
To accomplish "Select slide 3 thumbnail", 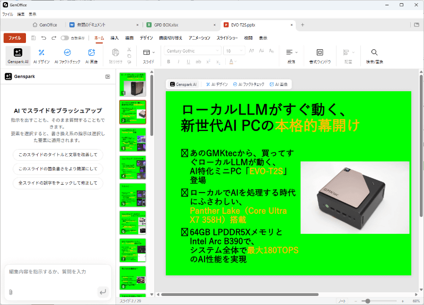I will [x=132, y=140].
